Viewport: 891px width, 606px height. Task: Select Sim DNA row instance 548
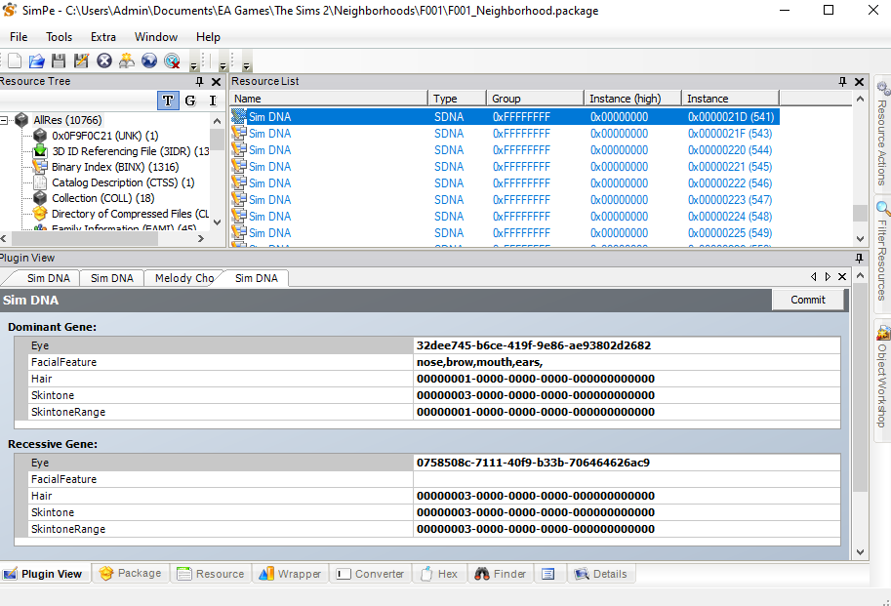click(x=505, y=217)
